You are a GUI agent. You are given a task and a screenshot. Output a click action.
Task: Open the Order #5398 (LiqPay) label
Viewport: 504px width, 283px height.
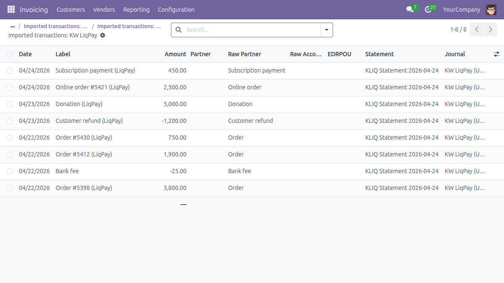[84, 188]
